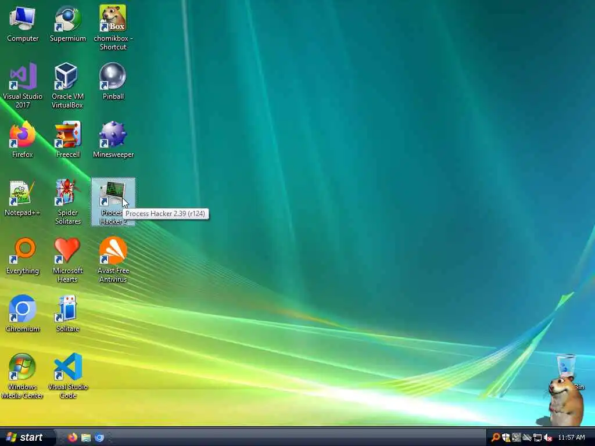Launch Firefox from Quick Launch bar
This screenshot has height=446, width=595.
[72, 438]
